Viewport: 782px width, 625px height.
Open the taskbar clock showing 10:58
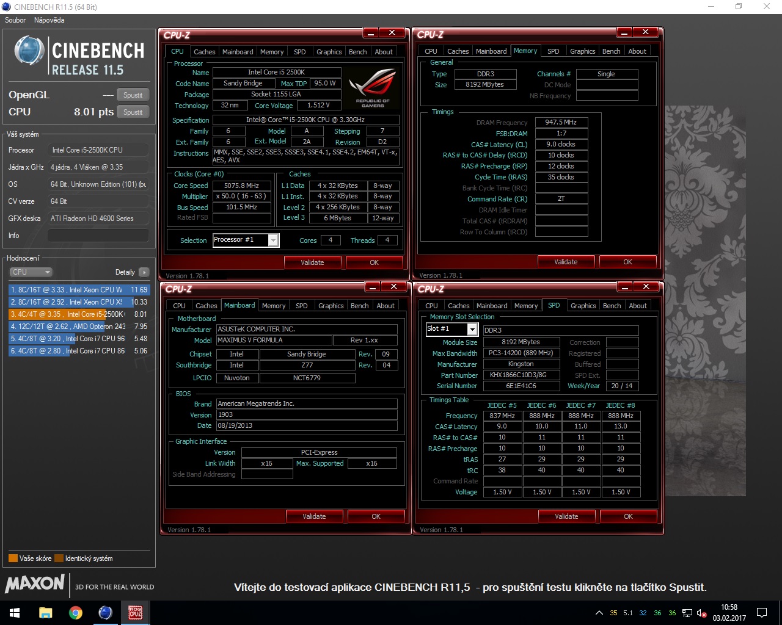pyautogui.click(x=729, y=613)
